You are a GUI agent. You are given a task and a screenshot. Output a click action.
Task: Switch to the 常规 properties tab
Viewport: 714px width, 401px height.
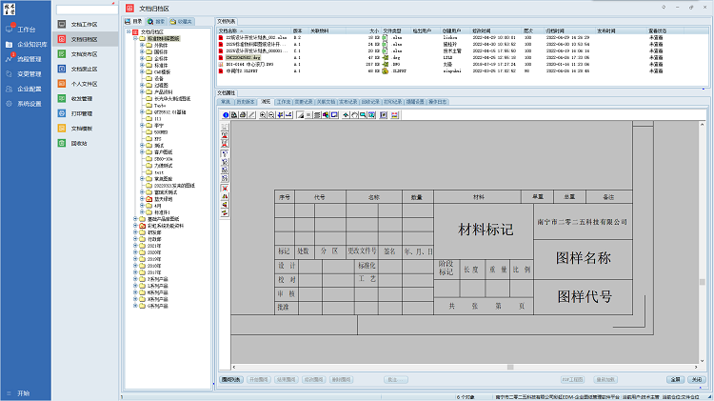226,102
